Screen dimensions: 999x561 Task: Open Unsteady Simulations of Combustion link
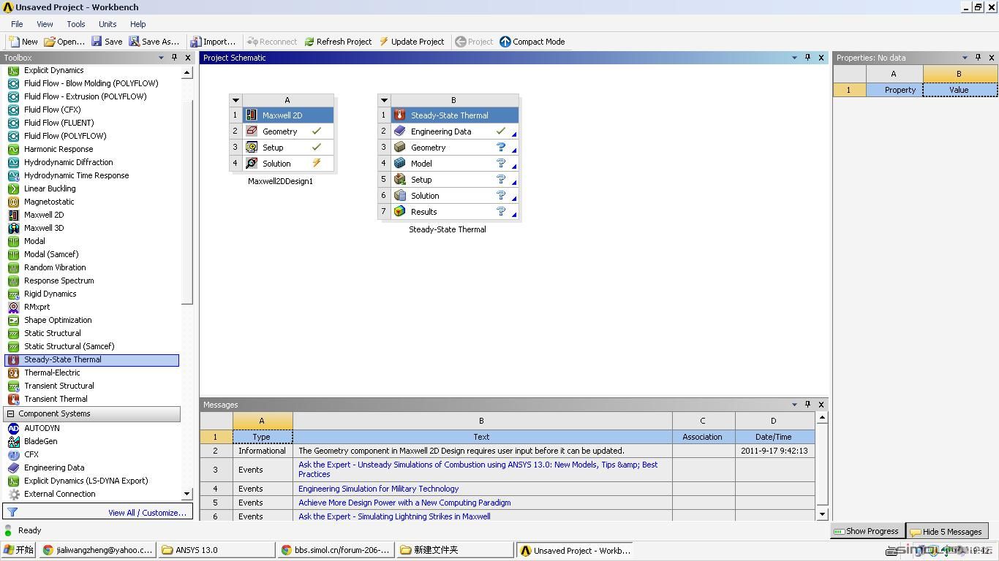click(478, 469)
